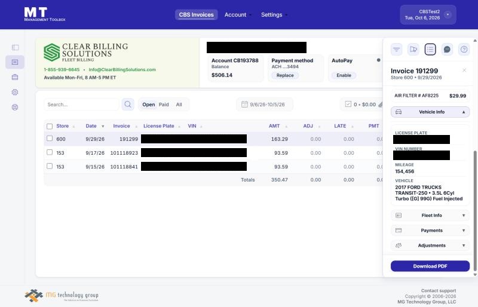
Task: Open the sidebar panel toggle icon
Action: tap(15, 47)
